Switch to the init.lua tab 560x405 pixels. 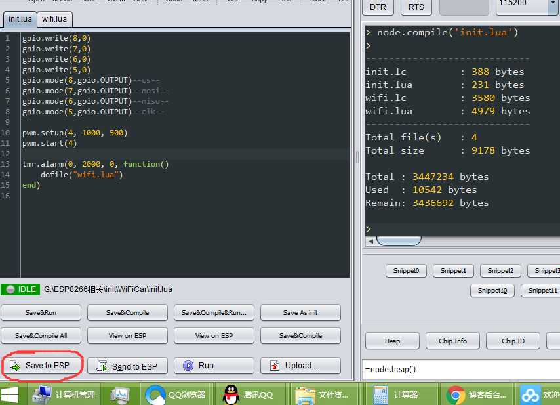click(20, 19)
